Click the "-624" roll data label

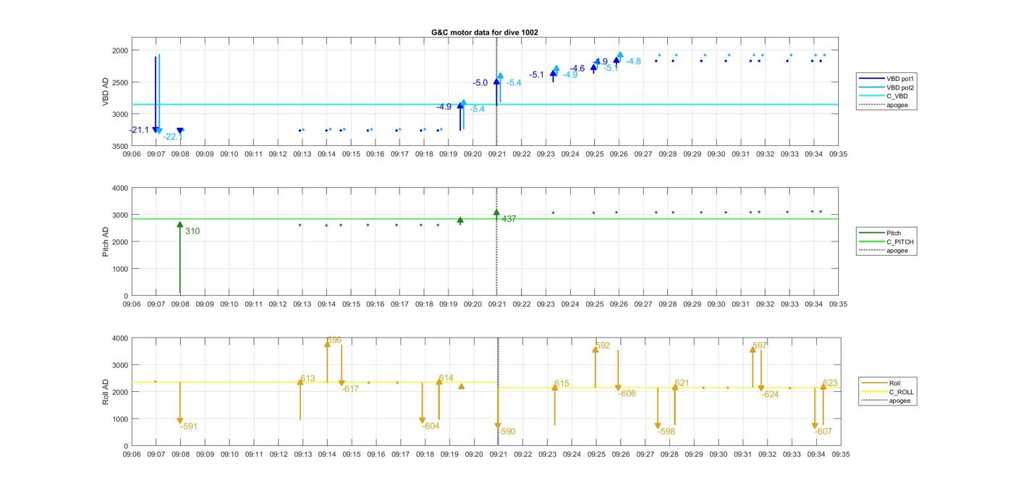coord(771,395)
